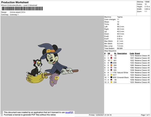Click the Stitches value '13688'

147,2
